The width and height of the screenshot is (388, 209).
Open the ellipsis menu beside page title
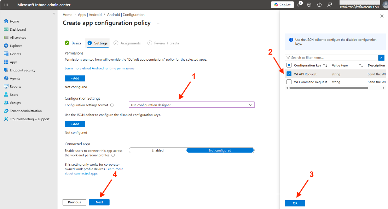tap(158, 23)
